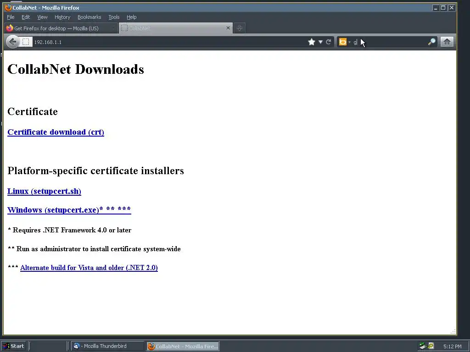Click the Platform-specific certificate installers heading
This screenshot has width=470, height=352.
[95, 170]
